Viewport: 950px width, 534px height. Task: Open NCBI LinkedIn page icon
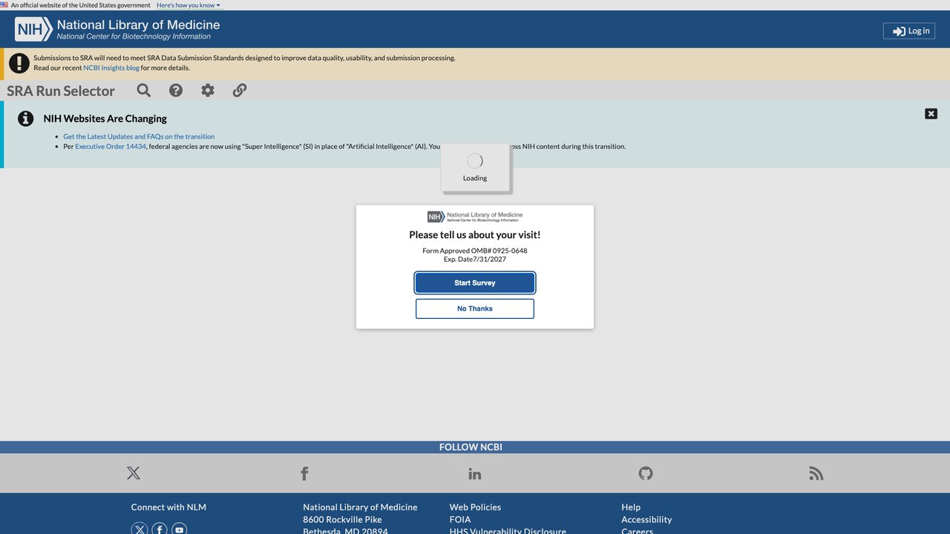click(475, 473)
